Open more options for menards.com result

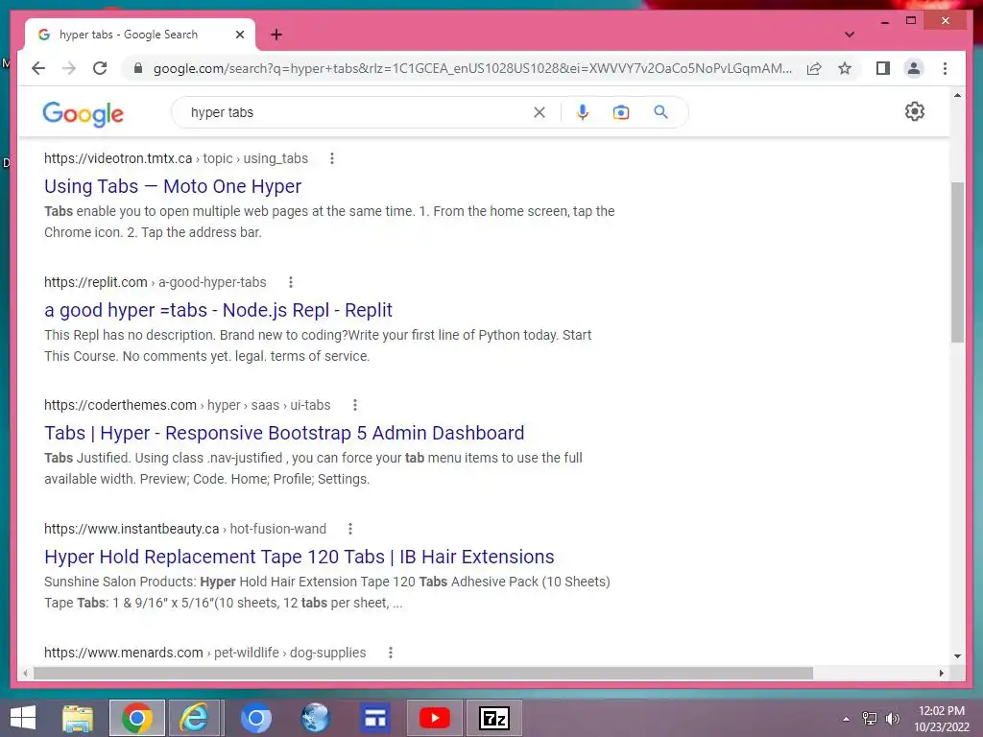click(390, 653)
